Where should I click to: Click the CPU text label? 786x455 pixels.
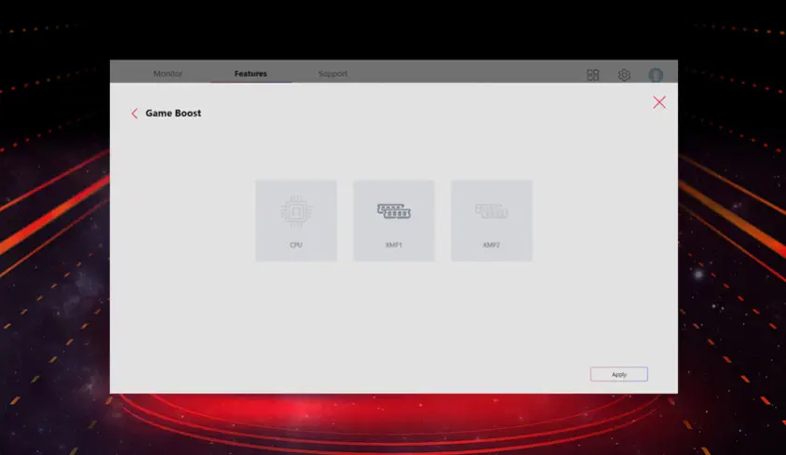tap(296, 245)
